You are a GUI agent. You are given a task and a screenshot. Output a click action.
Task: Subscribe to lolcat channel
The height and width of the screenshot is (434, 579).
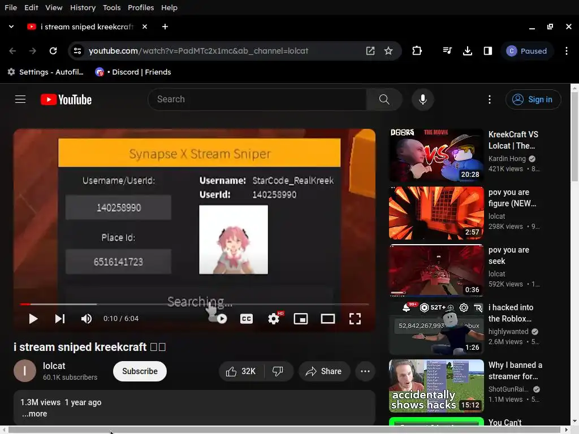point(140,371)
